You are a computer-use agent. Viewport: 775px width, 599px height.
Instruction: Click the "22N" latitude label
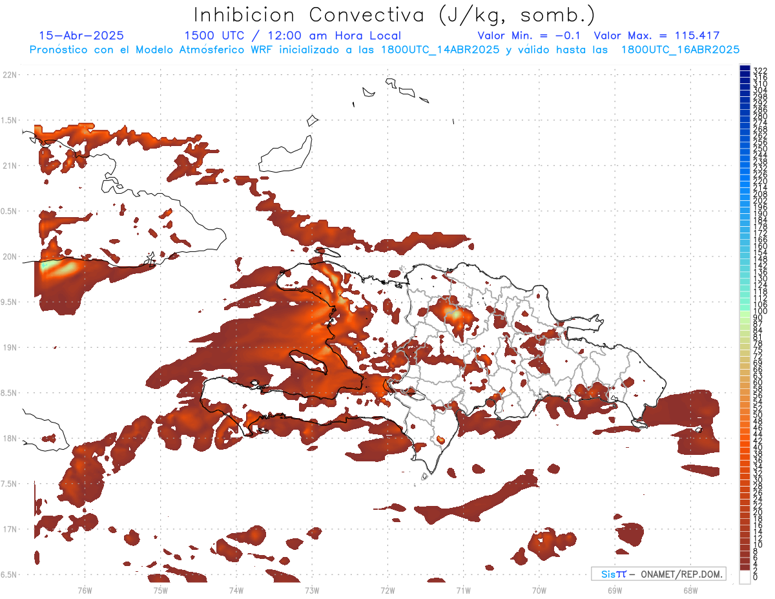(10, 74)
